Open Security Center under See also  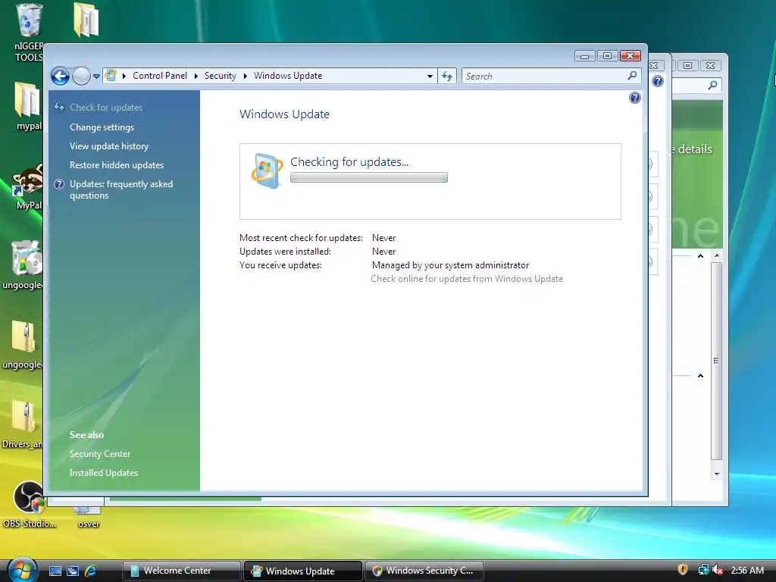100,454
